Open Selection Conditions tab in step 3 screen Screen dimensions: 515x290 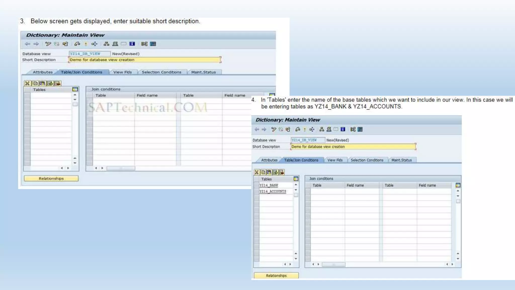161,72
